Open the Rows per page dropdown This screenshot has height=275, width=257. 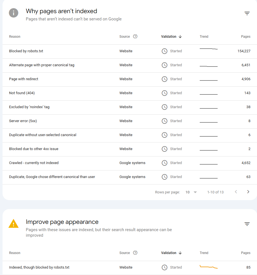tap(191, 192)
